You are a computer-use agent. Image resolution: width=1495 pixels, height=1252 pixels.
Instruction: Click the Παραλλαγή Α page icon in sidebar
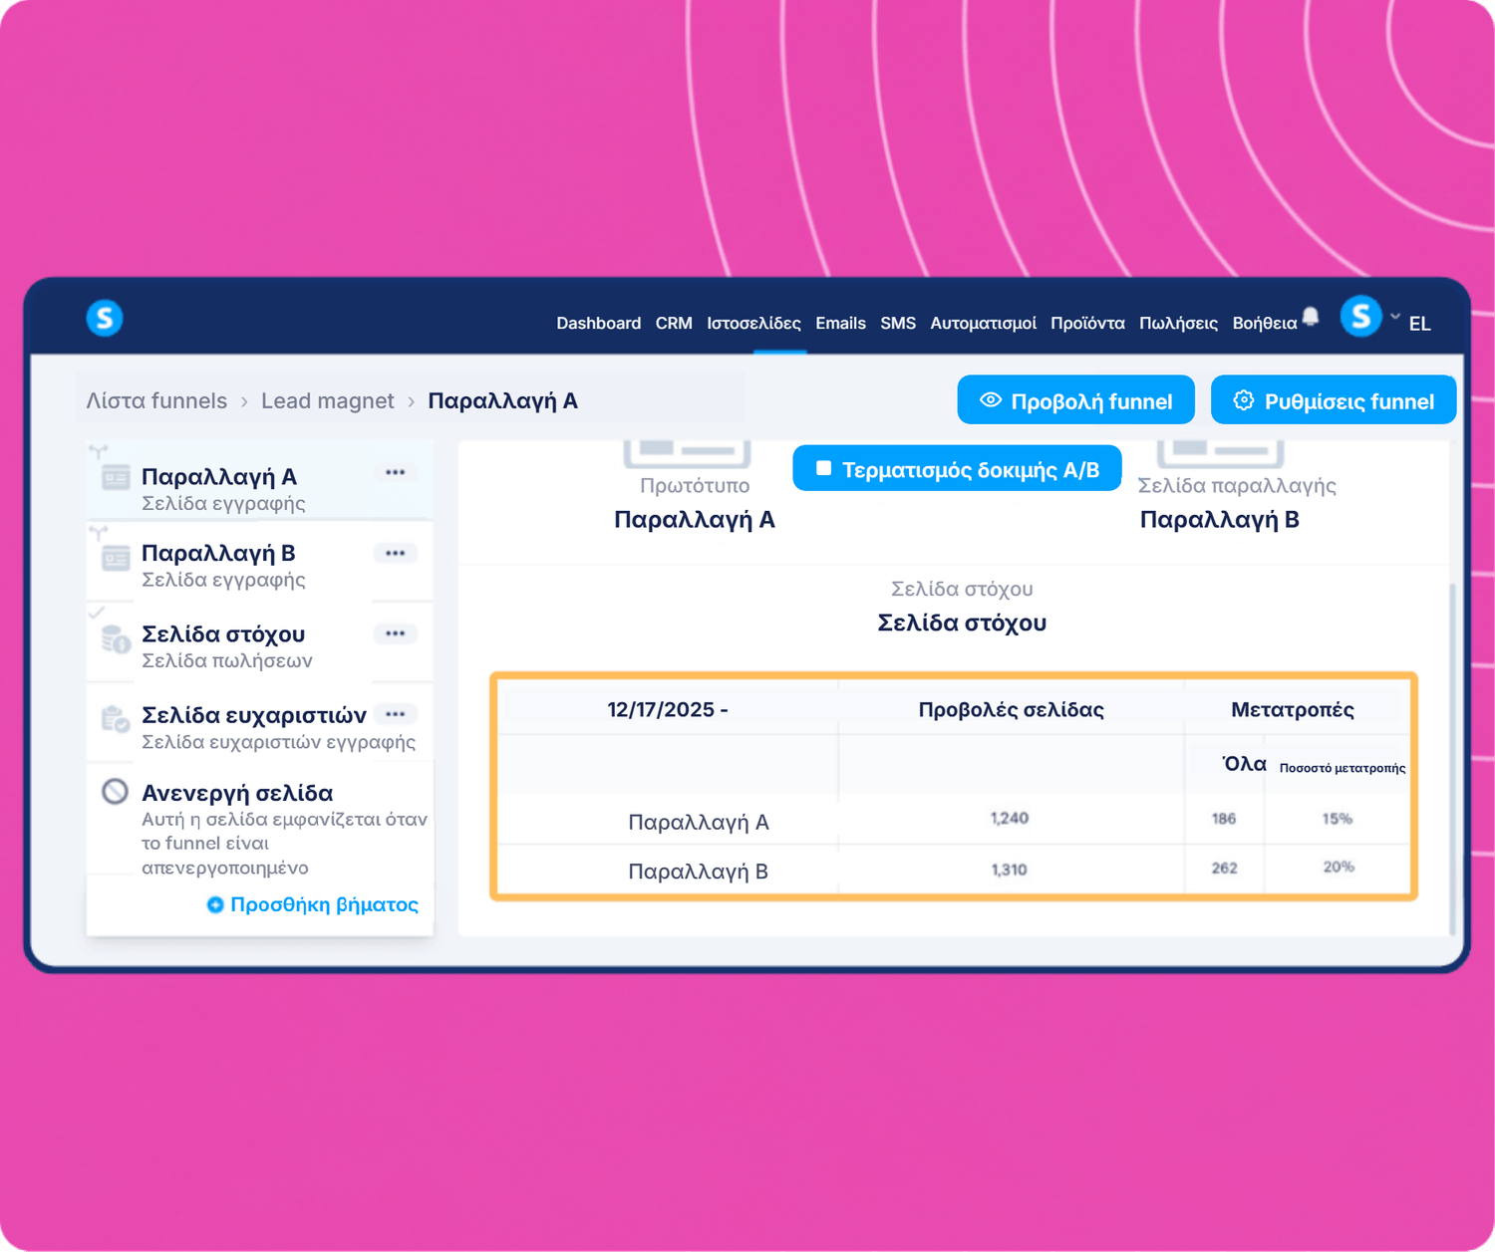coord(116,478)
